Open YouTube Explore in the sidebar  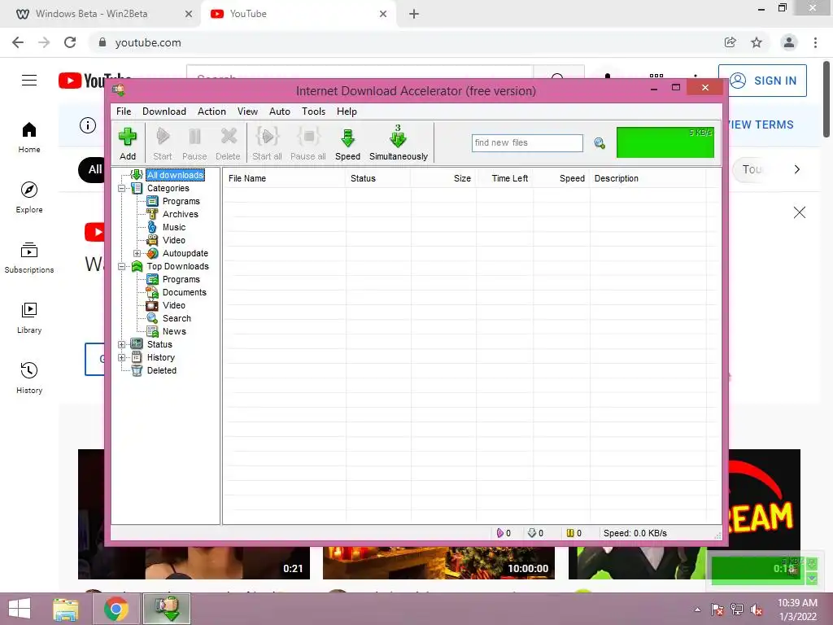tap(29, 197)
